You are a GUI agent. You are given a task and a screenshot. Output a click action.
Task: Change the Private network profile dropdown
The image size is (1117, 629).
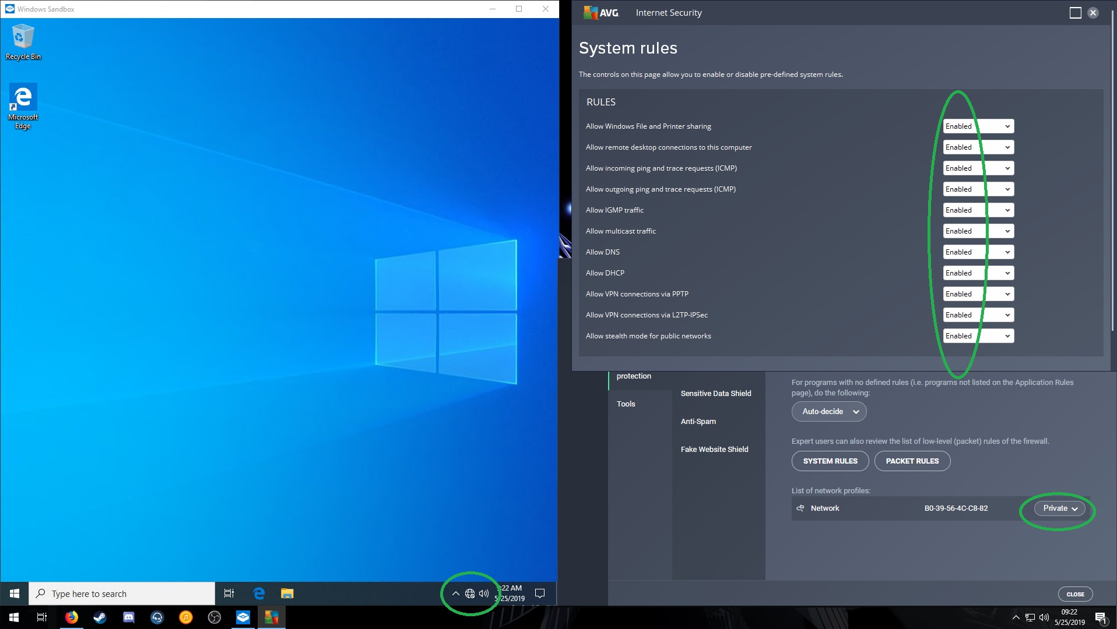point(1060,508)
